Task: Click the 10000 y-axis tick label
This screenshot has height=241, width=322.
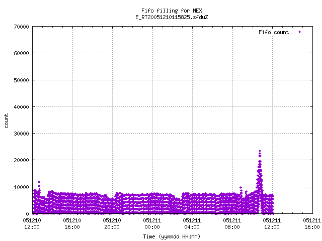Action: (x=21, y=187)
